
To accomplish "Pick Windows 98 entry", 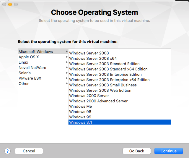I will [x=80, y=112].
